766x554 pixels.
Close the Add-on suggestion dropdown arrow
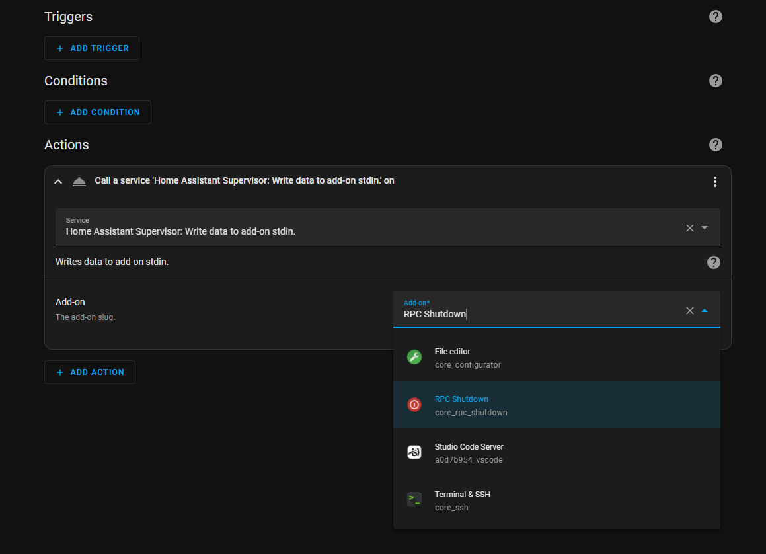(x=705, y=310)
